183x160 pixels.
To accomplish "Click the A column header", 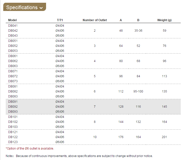I will click(x=121, y=20).
